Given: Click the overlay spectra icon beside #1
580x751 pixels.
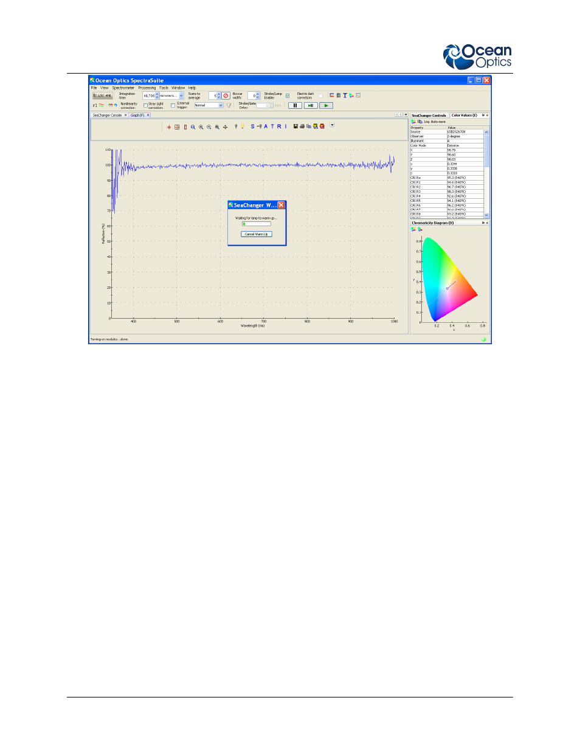Looking at the screenshot, I should (102, 105).
